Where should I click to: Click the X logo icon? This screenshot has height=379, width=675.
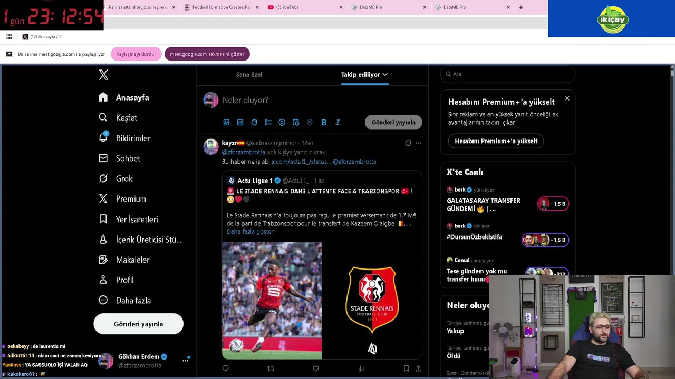103,75
